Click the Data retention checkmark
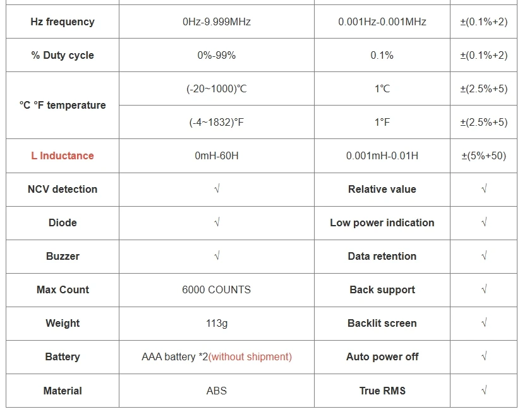The height and width of the screenshot is (414, 532). click(x=484, y=255)
